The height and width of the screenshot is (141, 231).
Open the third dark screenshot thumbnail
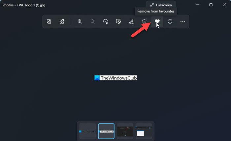click(x=125, y=131)
